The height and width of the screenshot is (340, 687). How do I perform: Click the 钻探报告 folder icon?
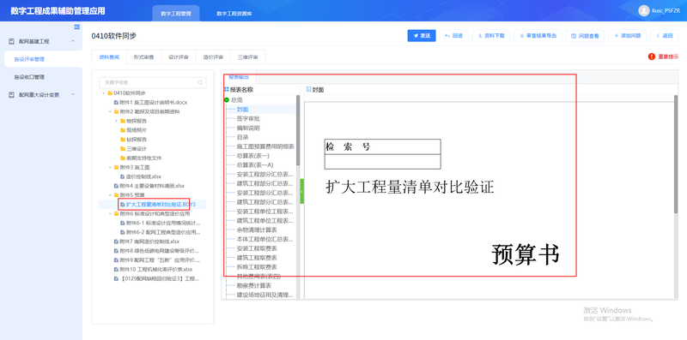point(123,140)
